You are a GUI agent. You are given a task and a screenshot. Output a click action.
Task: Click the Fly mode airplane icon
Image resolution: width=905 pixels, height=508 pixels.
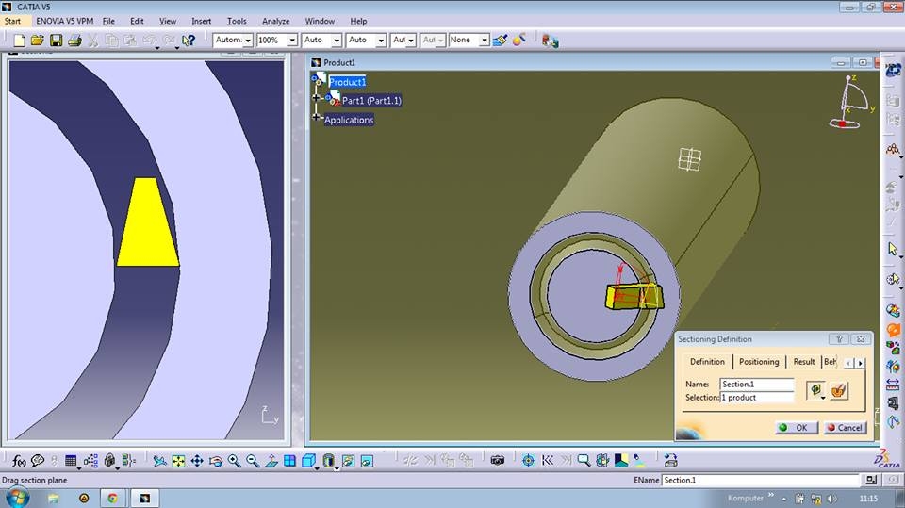click(x=160, y=461)
